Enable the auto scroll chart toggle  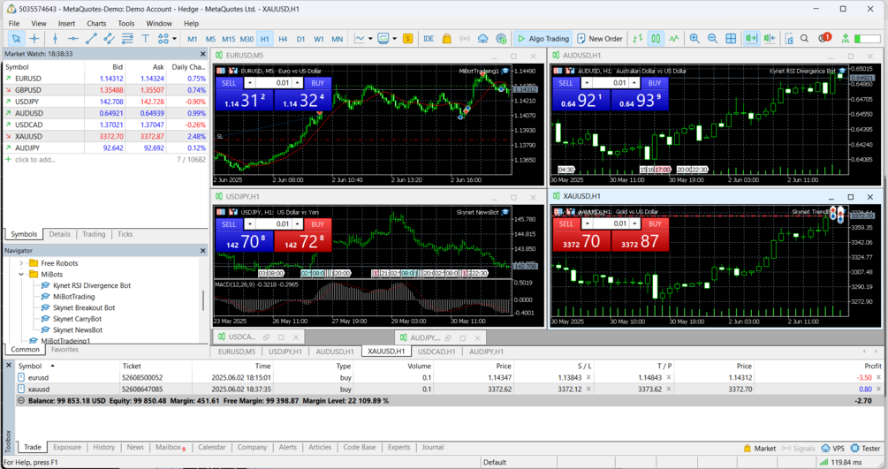tap(751, 39)
